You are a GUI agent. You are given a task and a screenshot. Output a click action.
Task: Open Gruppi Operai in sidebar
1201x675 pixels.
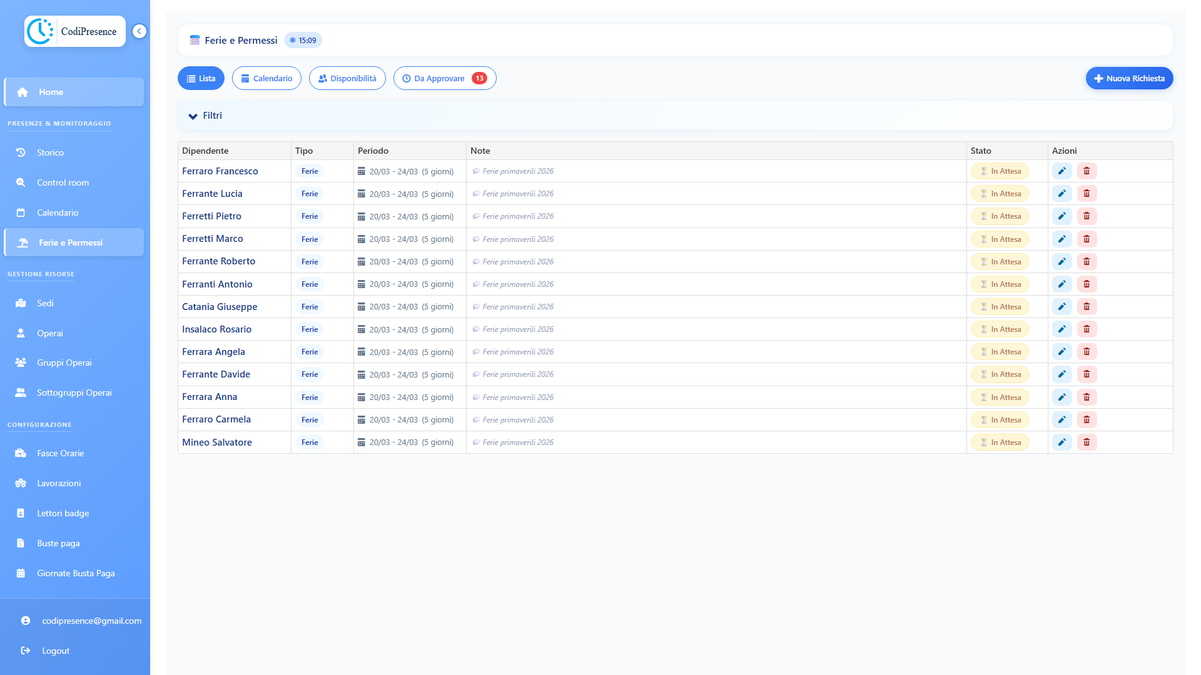[64, 362]
